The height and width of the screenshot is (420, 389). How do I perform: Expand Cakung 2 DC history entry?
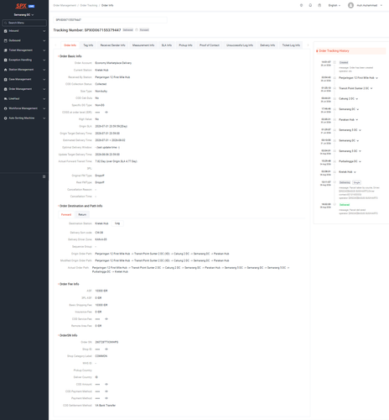pyautogui.click(x=348, y=99)
